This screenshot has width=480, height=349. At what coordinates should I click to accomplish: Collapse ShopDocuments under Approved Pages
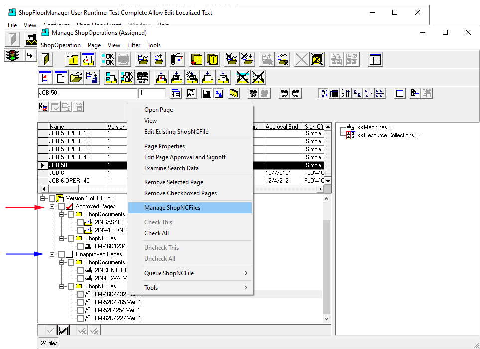[x=61, y=214]
